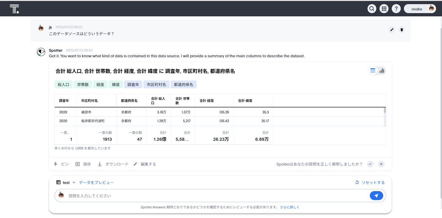Select the 綾部市 cell

click(x=97, y=112)
